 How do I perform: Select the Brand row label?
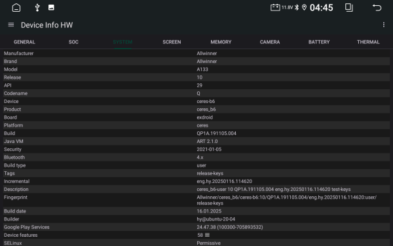(10, 61)
